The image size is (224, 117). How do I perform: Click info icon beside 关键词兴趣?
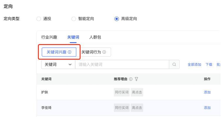pyautogui.click(x=69, y=52)
